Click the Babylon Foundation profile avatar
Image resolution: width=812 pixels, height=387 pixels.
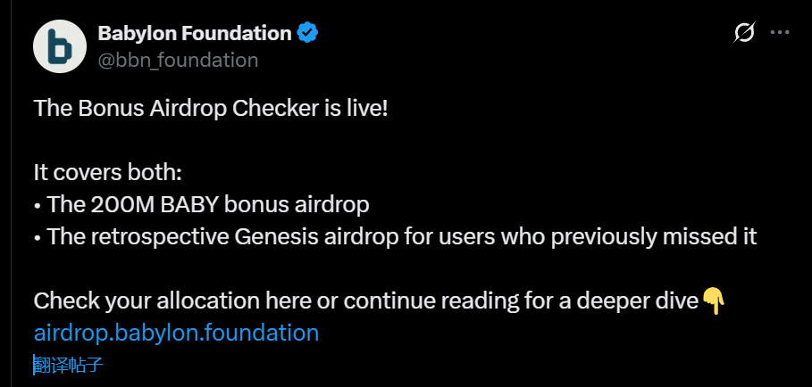[x=60, y=45]
